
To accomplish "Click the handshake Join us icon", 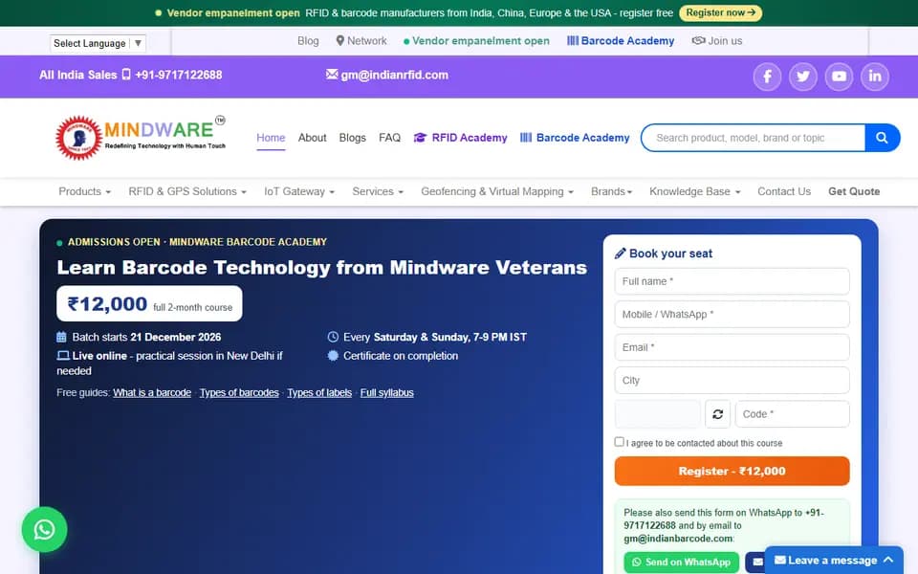I will click(698, 40).
